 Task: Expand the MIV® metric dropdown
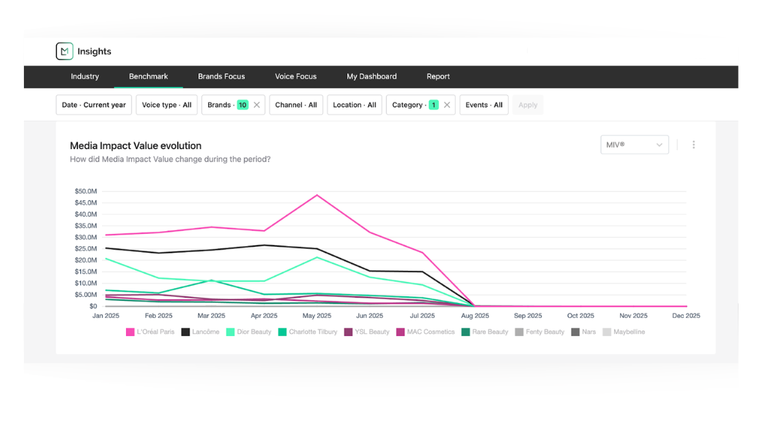pos(634,145)
